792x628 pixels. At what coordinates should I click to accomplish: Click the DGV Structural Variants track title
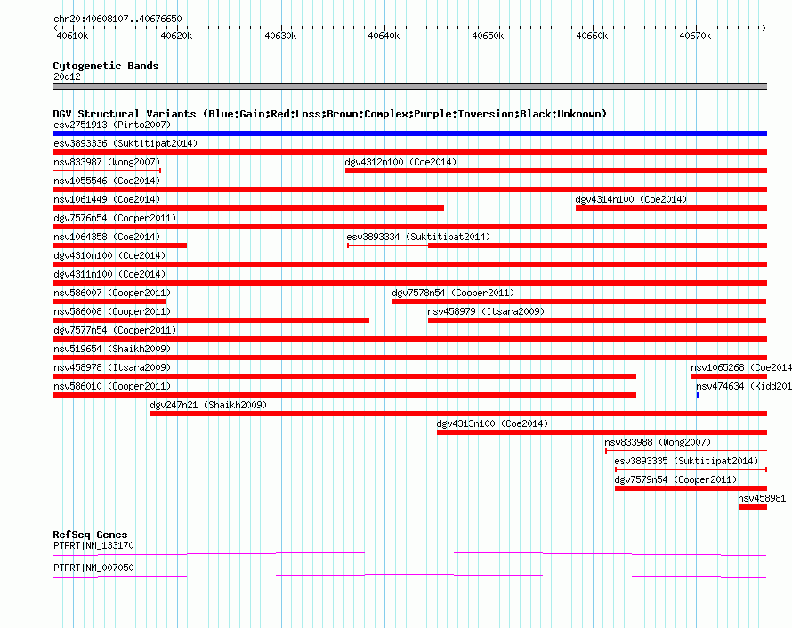click(x=329, y=114)
